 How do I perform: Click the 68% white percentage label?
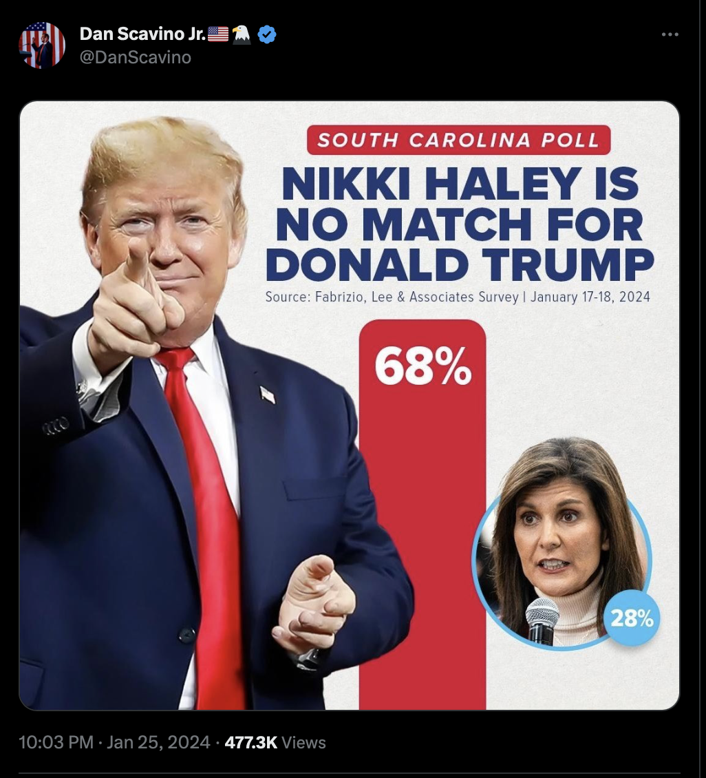(423, 366)
